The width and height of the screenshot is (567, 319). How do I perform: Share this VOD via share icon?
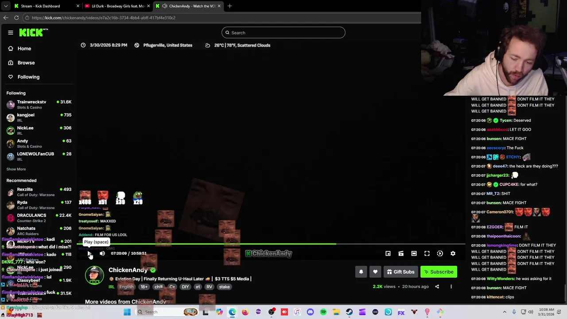pos(437,287)
